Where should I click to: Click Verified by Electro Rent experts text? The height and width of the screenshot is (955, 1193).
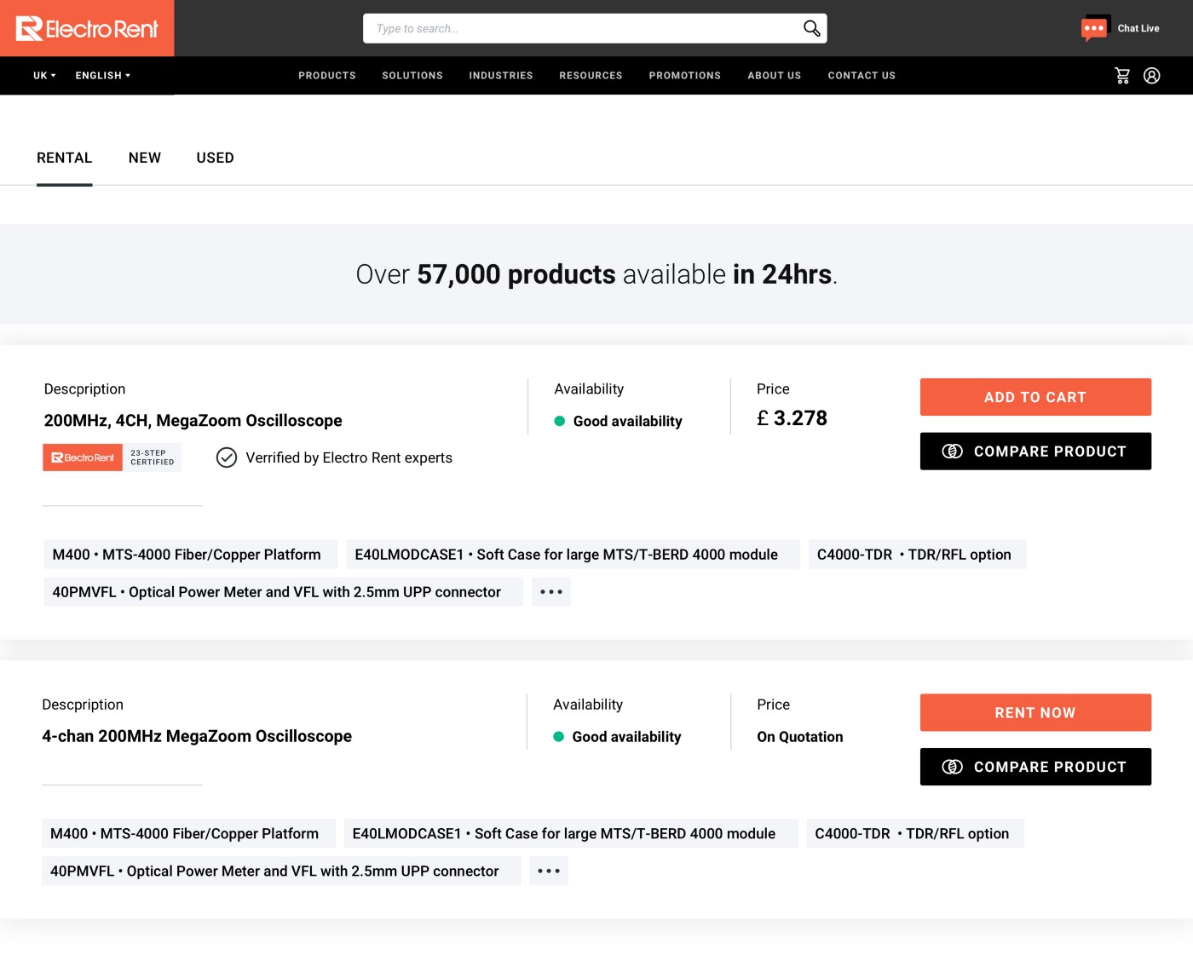coord(349,458)
